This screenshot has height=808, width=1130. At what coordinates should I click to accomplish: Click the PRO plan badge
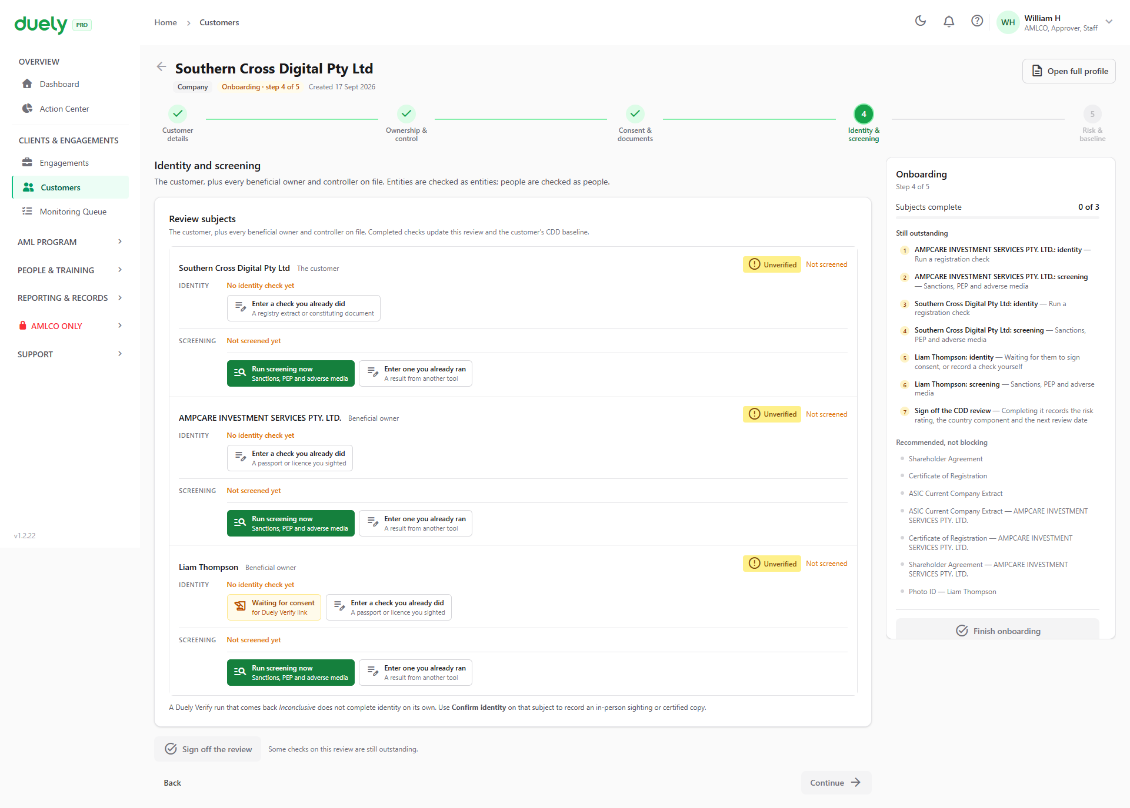pos(82,25)
